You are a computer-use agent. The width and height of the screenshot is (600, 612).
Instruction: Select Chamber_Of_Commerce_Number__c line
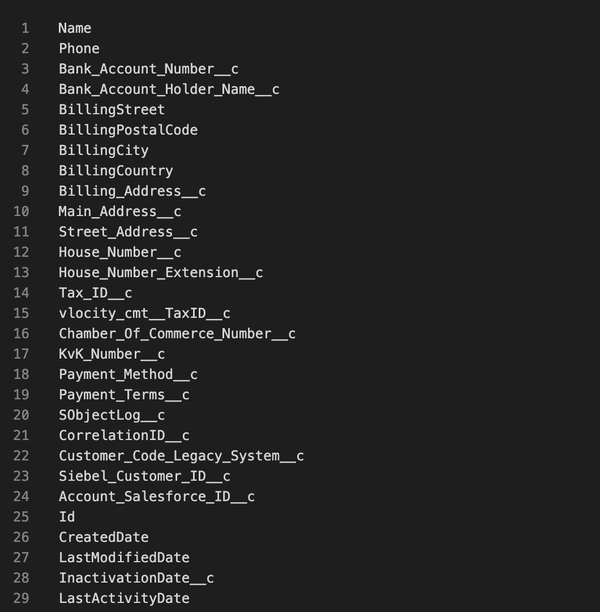click(x=177, y=334)
